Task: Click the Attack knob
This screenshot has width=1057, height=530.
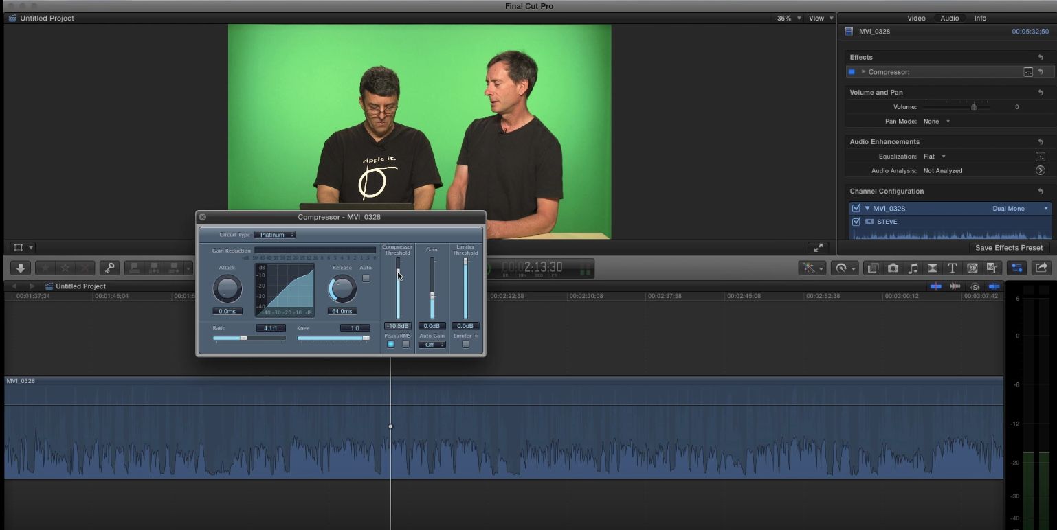Action: point(227,289)
